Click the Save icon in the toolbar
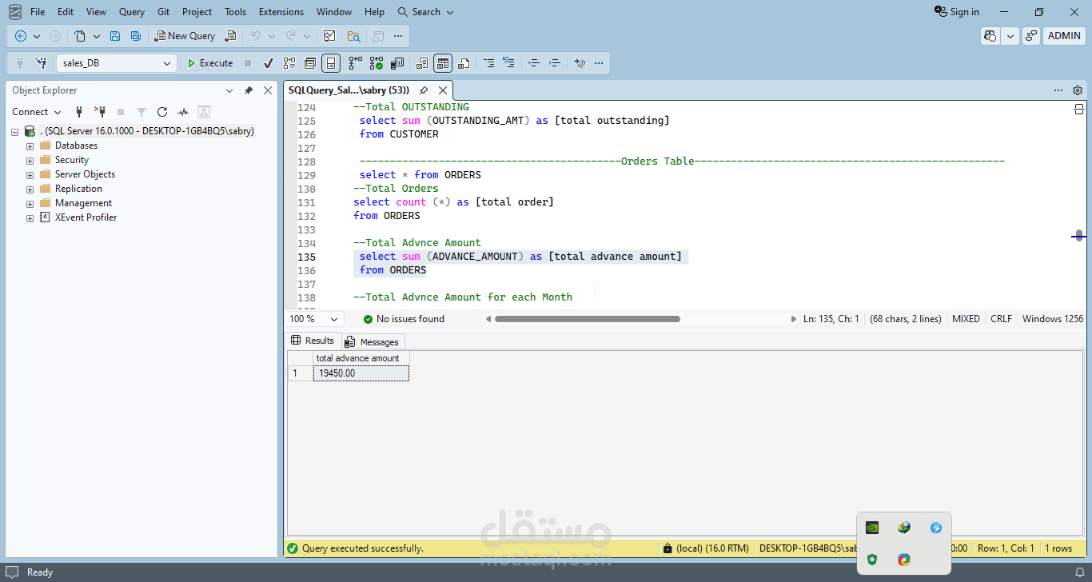The image size is (1092, 582). pos(115,36)
